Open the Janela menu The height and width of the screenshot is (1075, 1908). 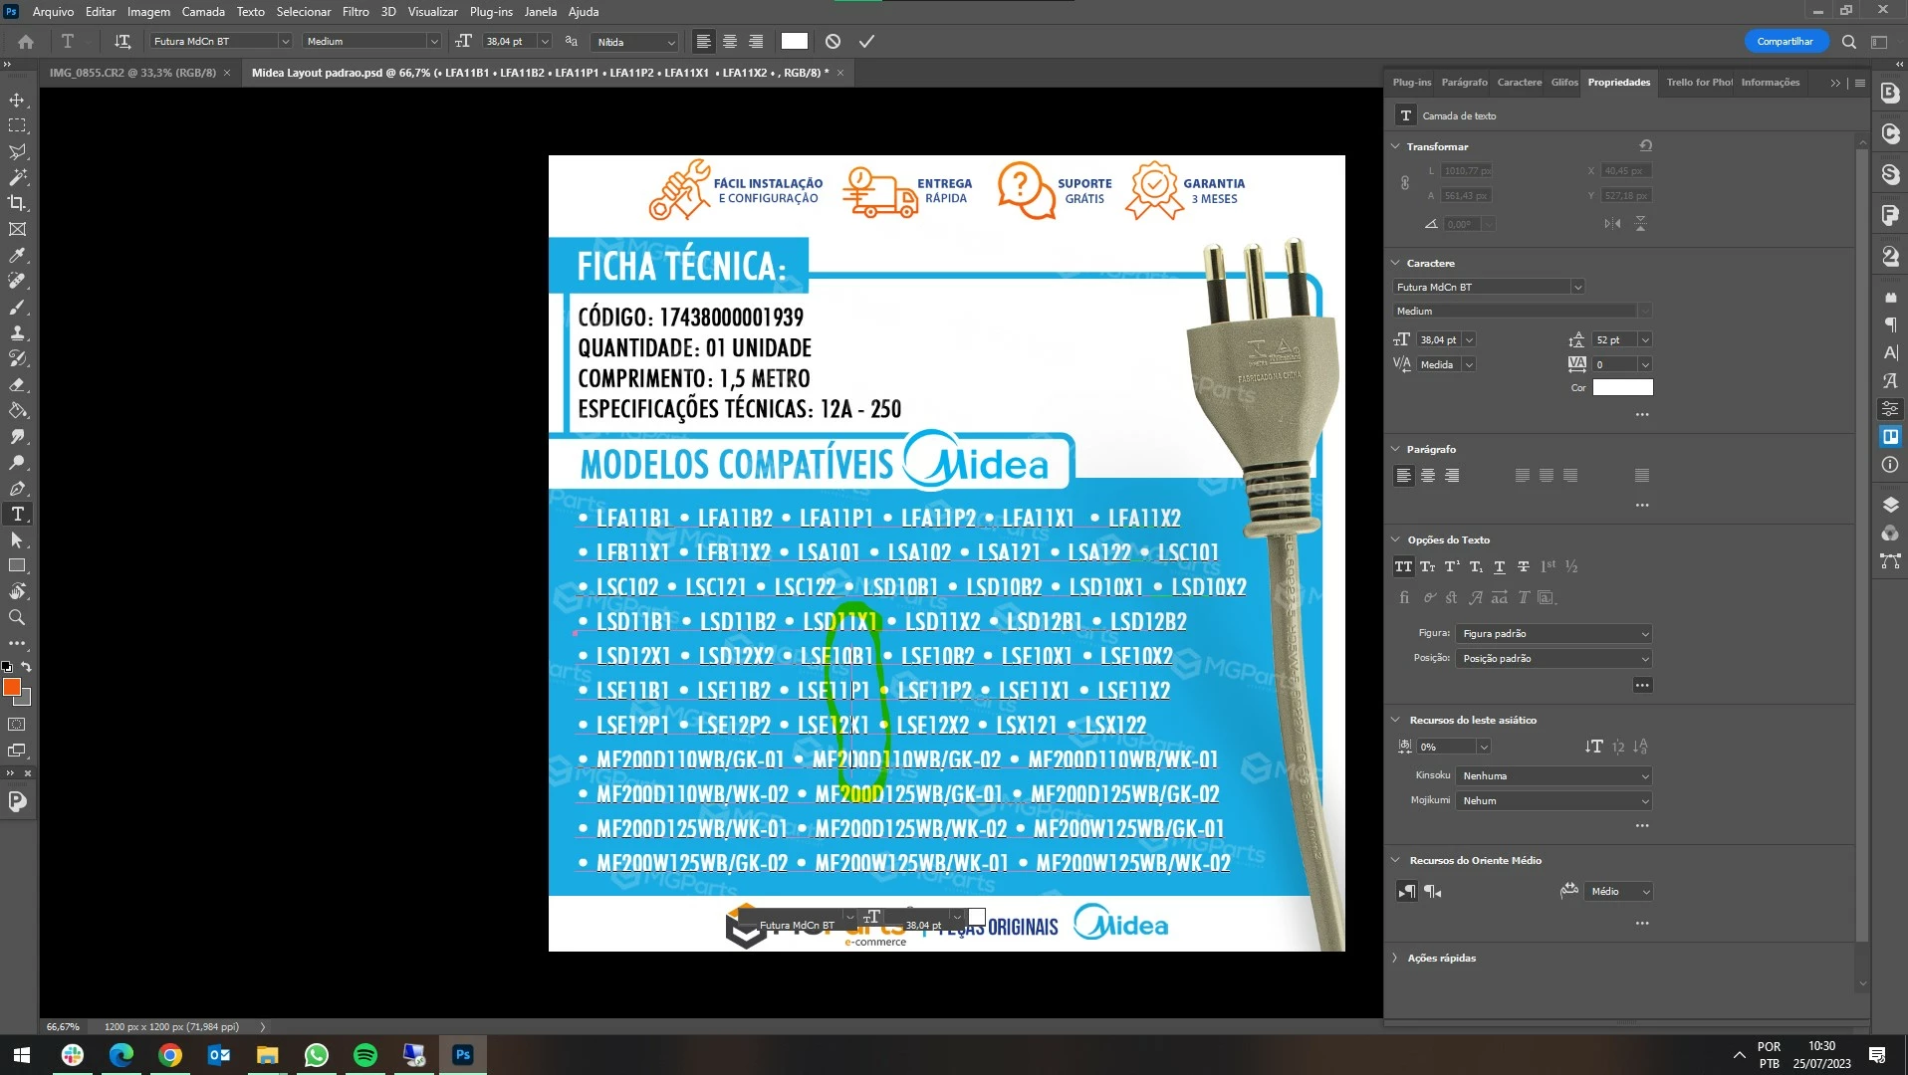click(541, 12)
